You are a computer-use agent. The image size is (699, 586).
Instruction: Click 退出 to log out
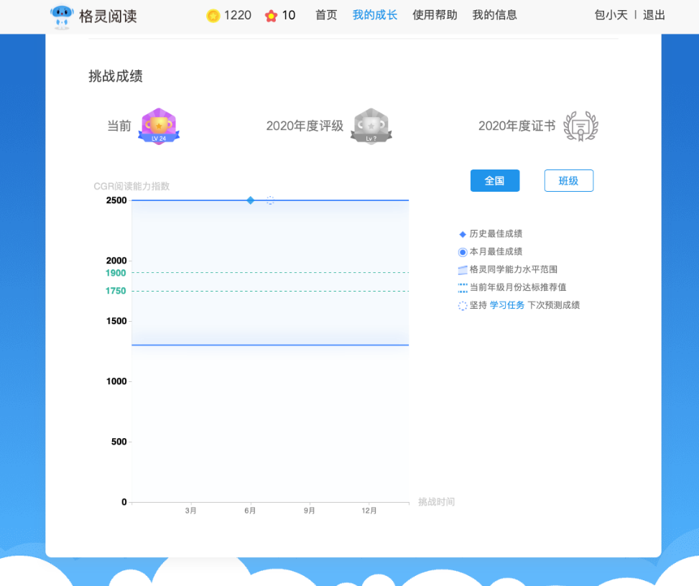[x=654, y=15]
